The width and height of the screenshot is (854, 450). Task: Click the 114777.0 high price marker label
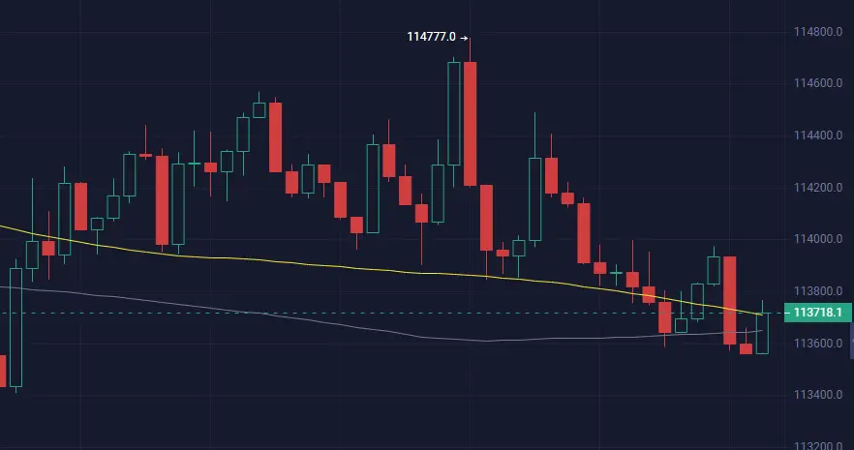438,37
